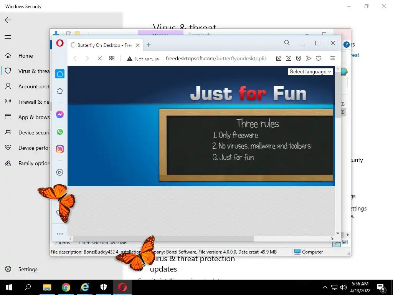Open WhatsApp in Opera sidebar
The width and height of the screenshot is (393, 295).
tap(59, 132)
